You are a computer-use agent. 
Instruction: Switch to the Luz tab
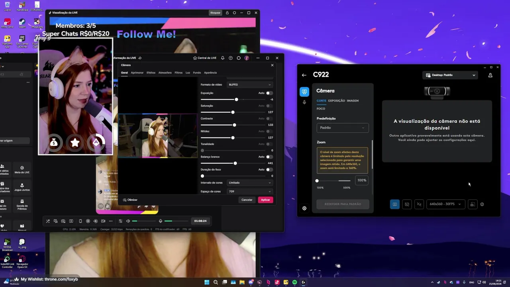(188, 73)
